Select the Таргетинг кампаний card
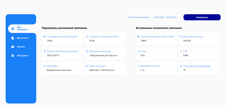 pyautogui.click(x=105, y=53)
